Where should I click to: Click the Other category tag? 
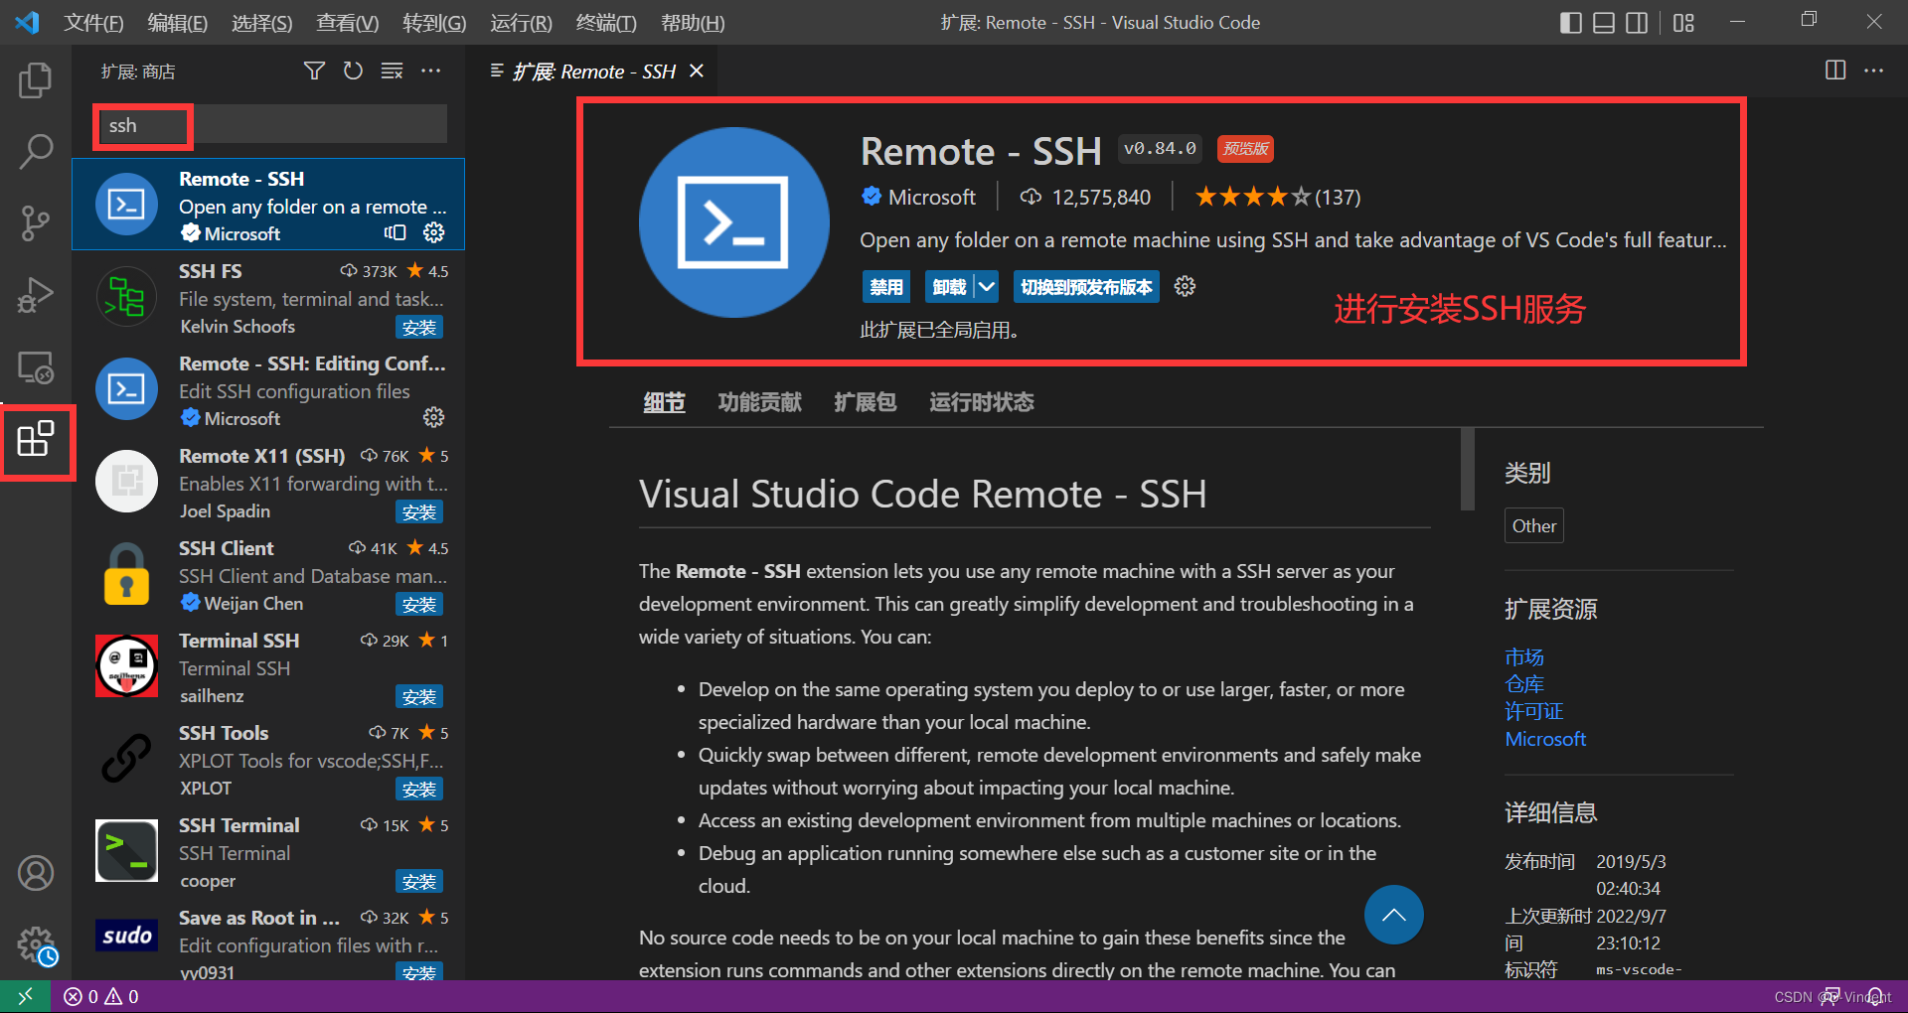(1533, 525)
